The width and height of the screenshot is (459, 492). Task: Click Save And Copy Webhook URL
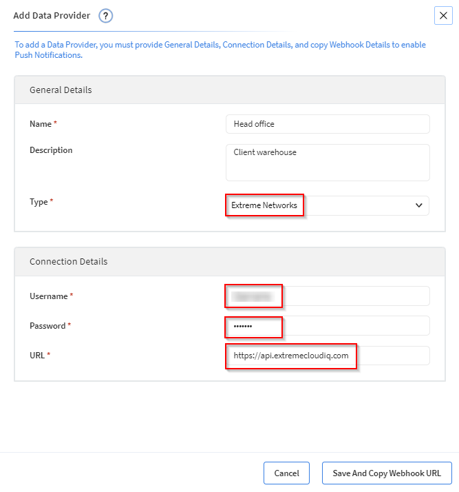(x=387, y=473)
